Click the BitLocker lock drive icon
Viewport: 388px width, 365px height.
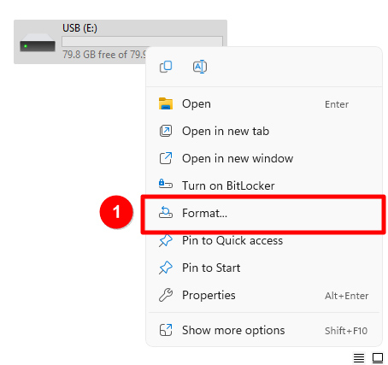tap(166, 184)
